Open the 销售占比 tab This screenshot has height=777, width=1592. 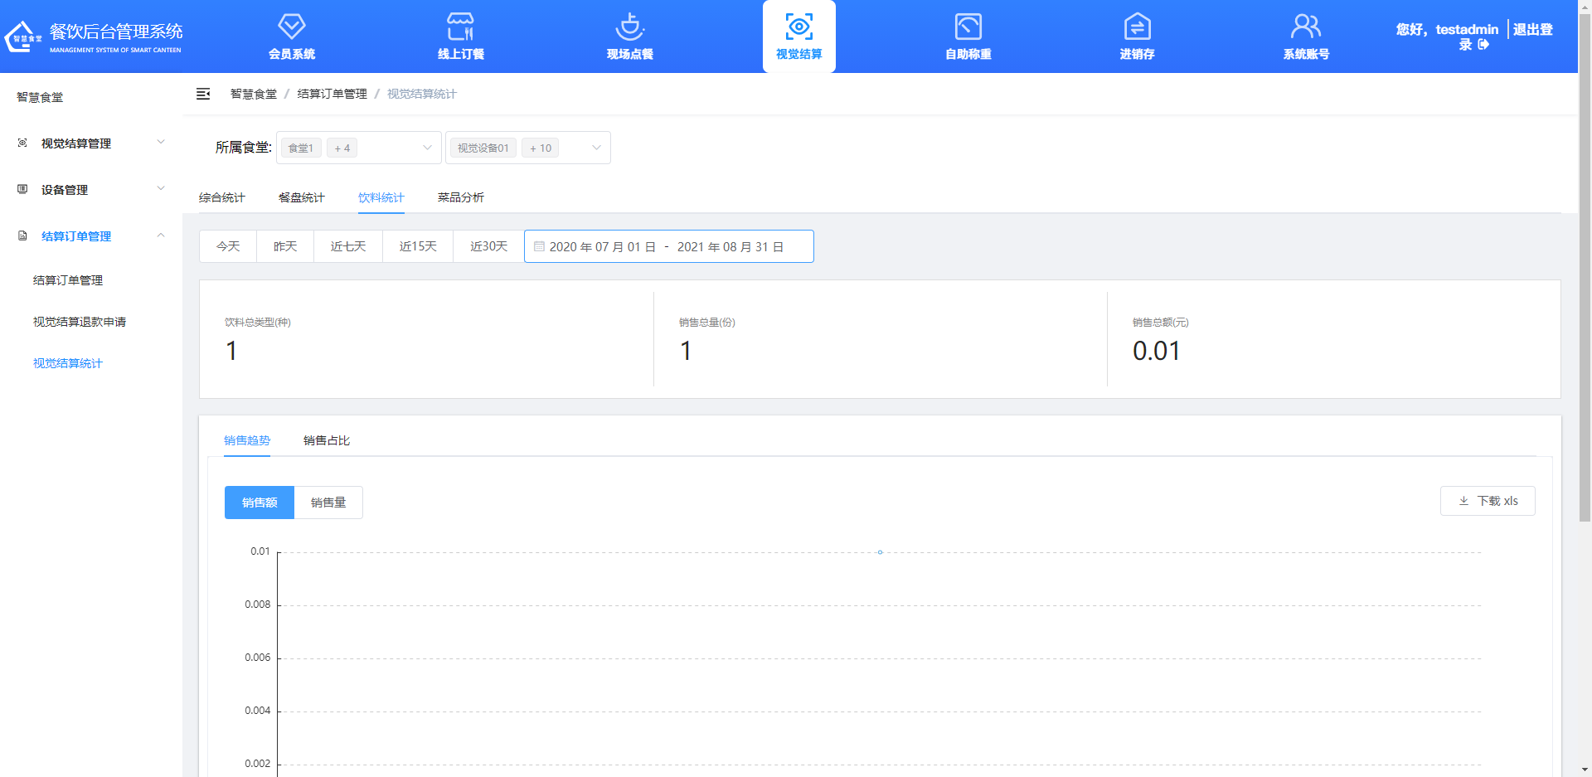(326, 439)
